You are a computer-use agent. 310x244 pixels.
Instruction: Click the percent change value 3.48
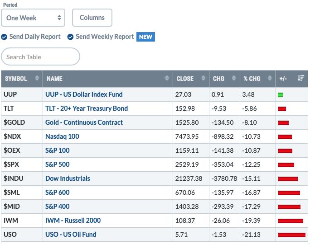coord(248,94)
